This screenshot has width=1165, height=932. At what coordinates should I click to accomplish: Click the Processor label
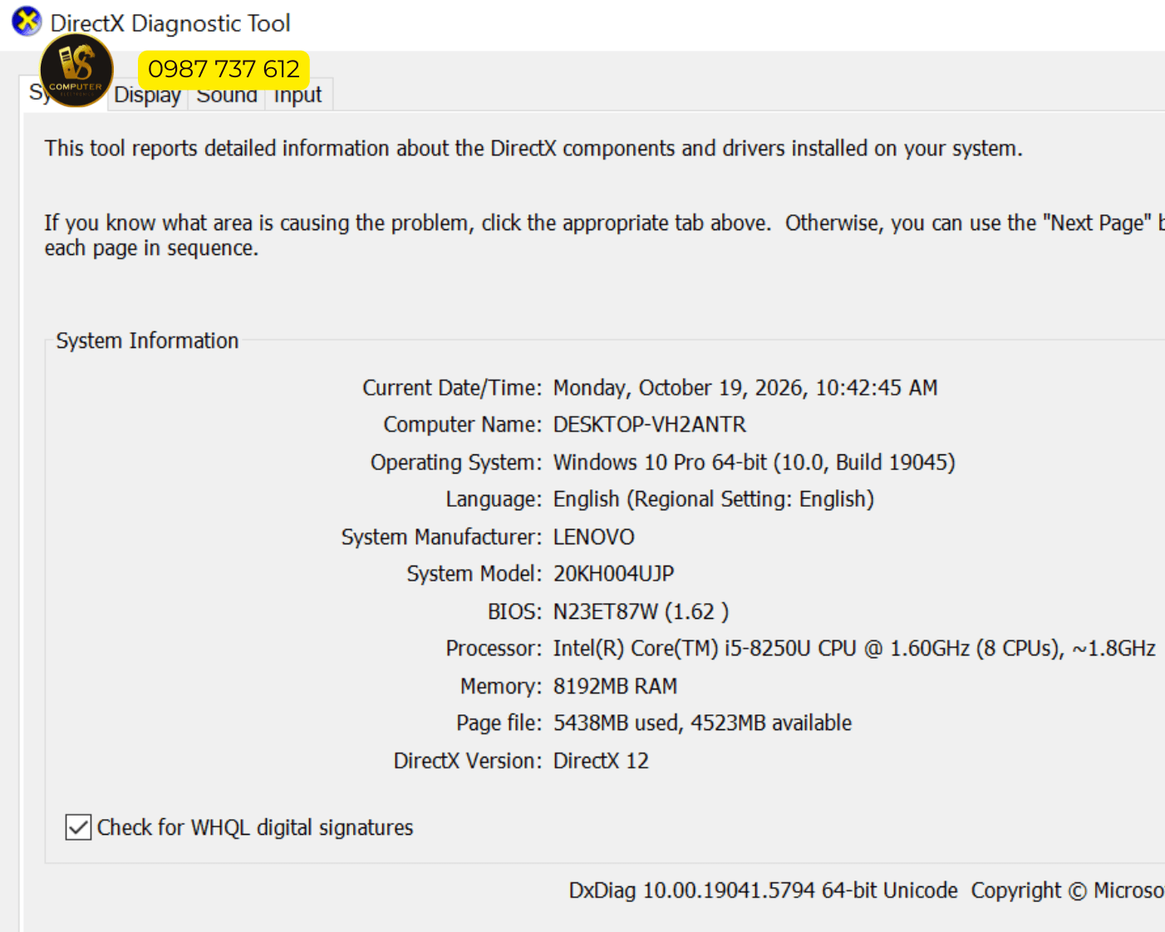[494, 649]
